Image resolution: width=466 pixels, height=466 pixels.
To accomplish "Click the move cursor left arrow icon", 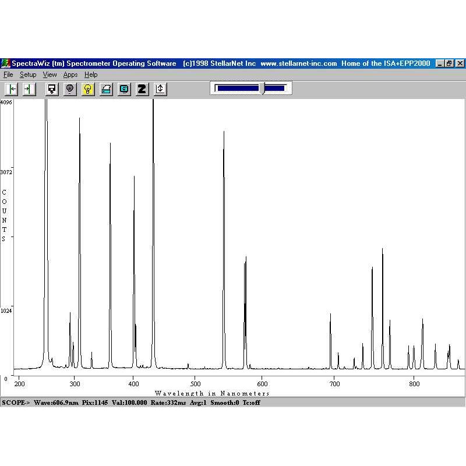I will click(x=12, y=89).
